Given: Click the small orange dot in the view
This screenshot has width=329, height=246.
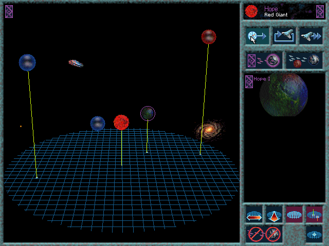Looking at the screenshot, I should point(21,127).
